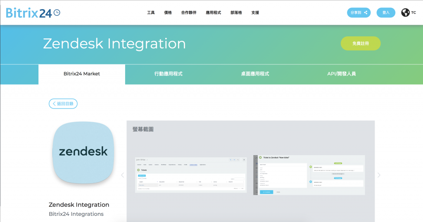Click the 螢幕截圖 heading
Screen dimensions: 423x222
click(143, 129)
